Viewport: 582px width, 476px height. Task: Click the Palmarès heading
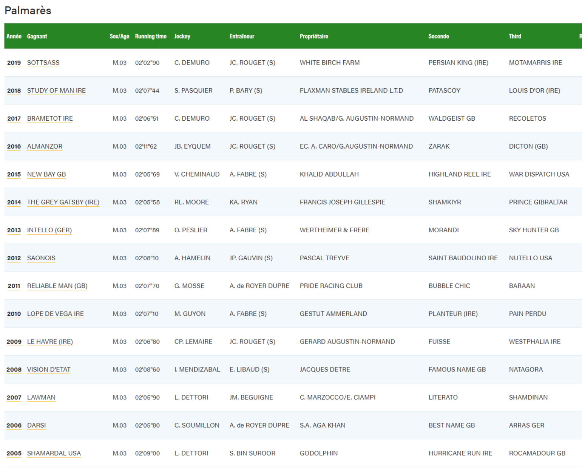pyautogui.click(x=28, y=11)
